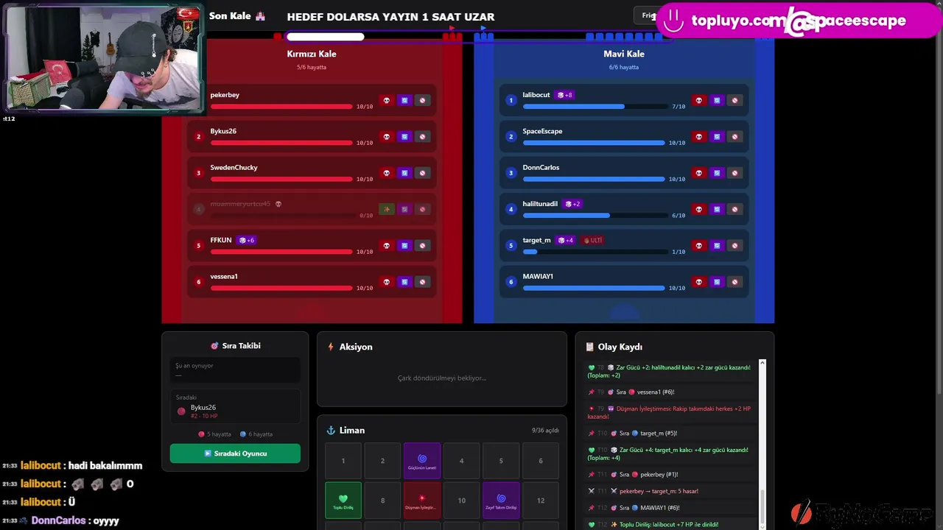Image resolution: width=943 pixels, height=530 pixels.
Task: Click the skull icon for vessena1
Action: (x=386, y=282)
